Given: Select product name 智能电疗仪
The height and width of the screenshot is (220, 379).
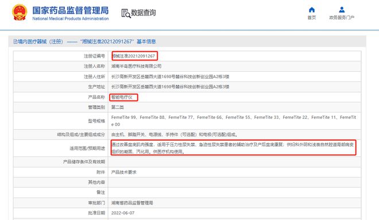Looking at the screenshot, I should [x=122, y=98].
